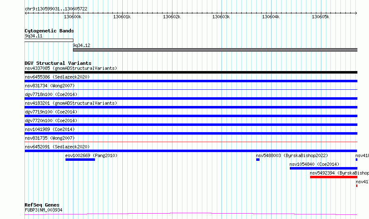The image size is (369, 219).
Task: Open variant label dgv7718n100 (Coe2014)
Action: (x=51, y=94)
